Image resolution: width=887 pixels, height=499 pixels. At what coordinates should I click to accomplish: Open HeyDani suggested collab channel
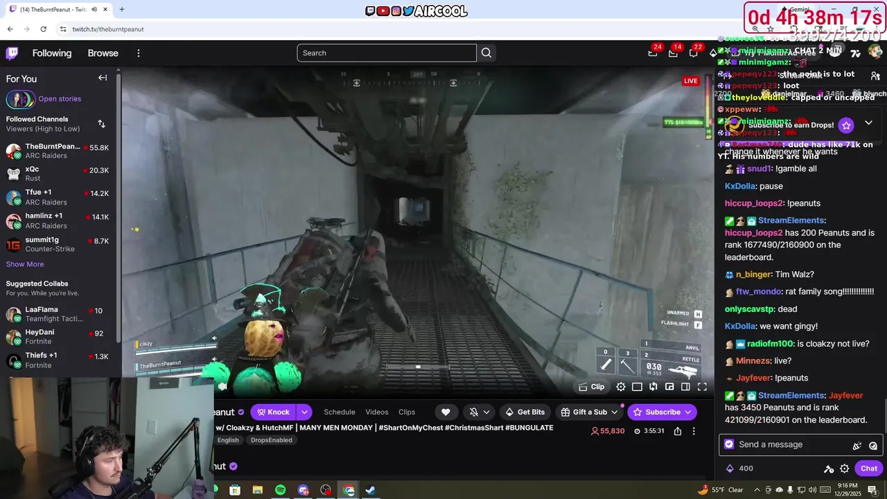[x=58, y=337]
